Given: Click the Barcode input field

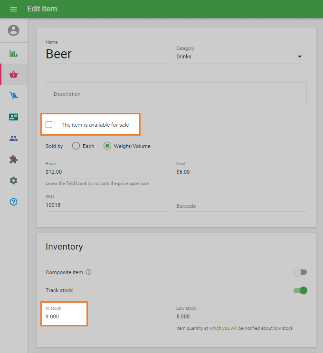Looking at the screenshot, I should [241, 206].
